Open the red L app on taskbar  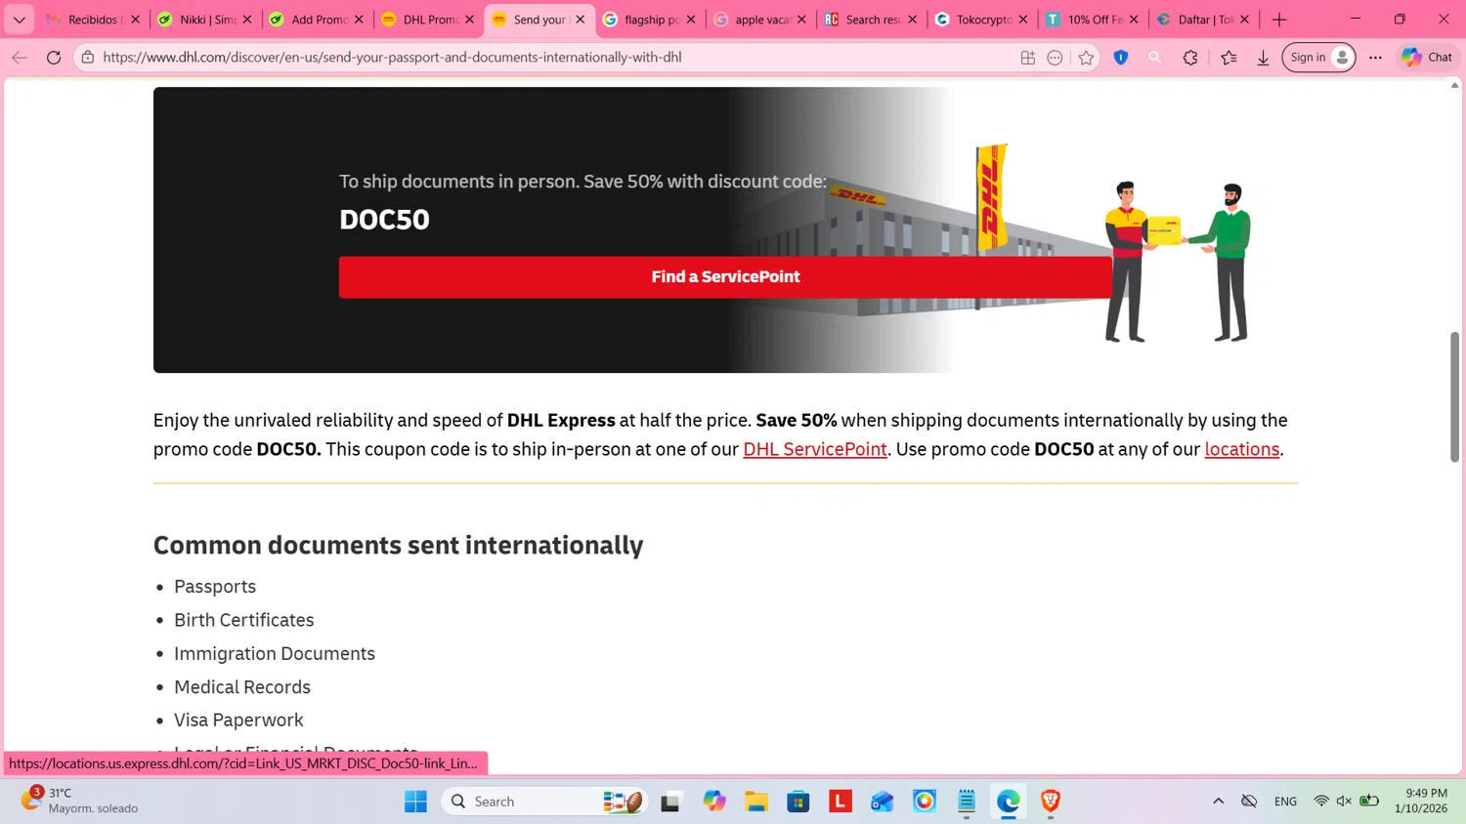pyautogui.click(x=841, y=802)
